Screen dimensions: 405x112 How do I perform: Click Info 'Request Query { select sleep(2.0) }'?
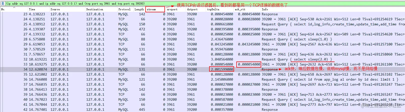[x=297, y=59]
